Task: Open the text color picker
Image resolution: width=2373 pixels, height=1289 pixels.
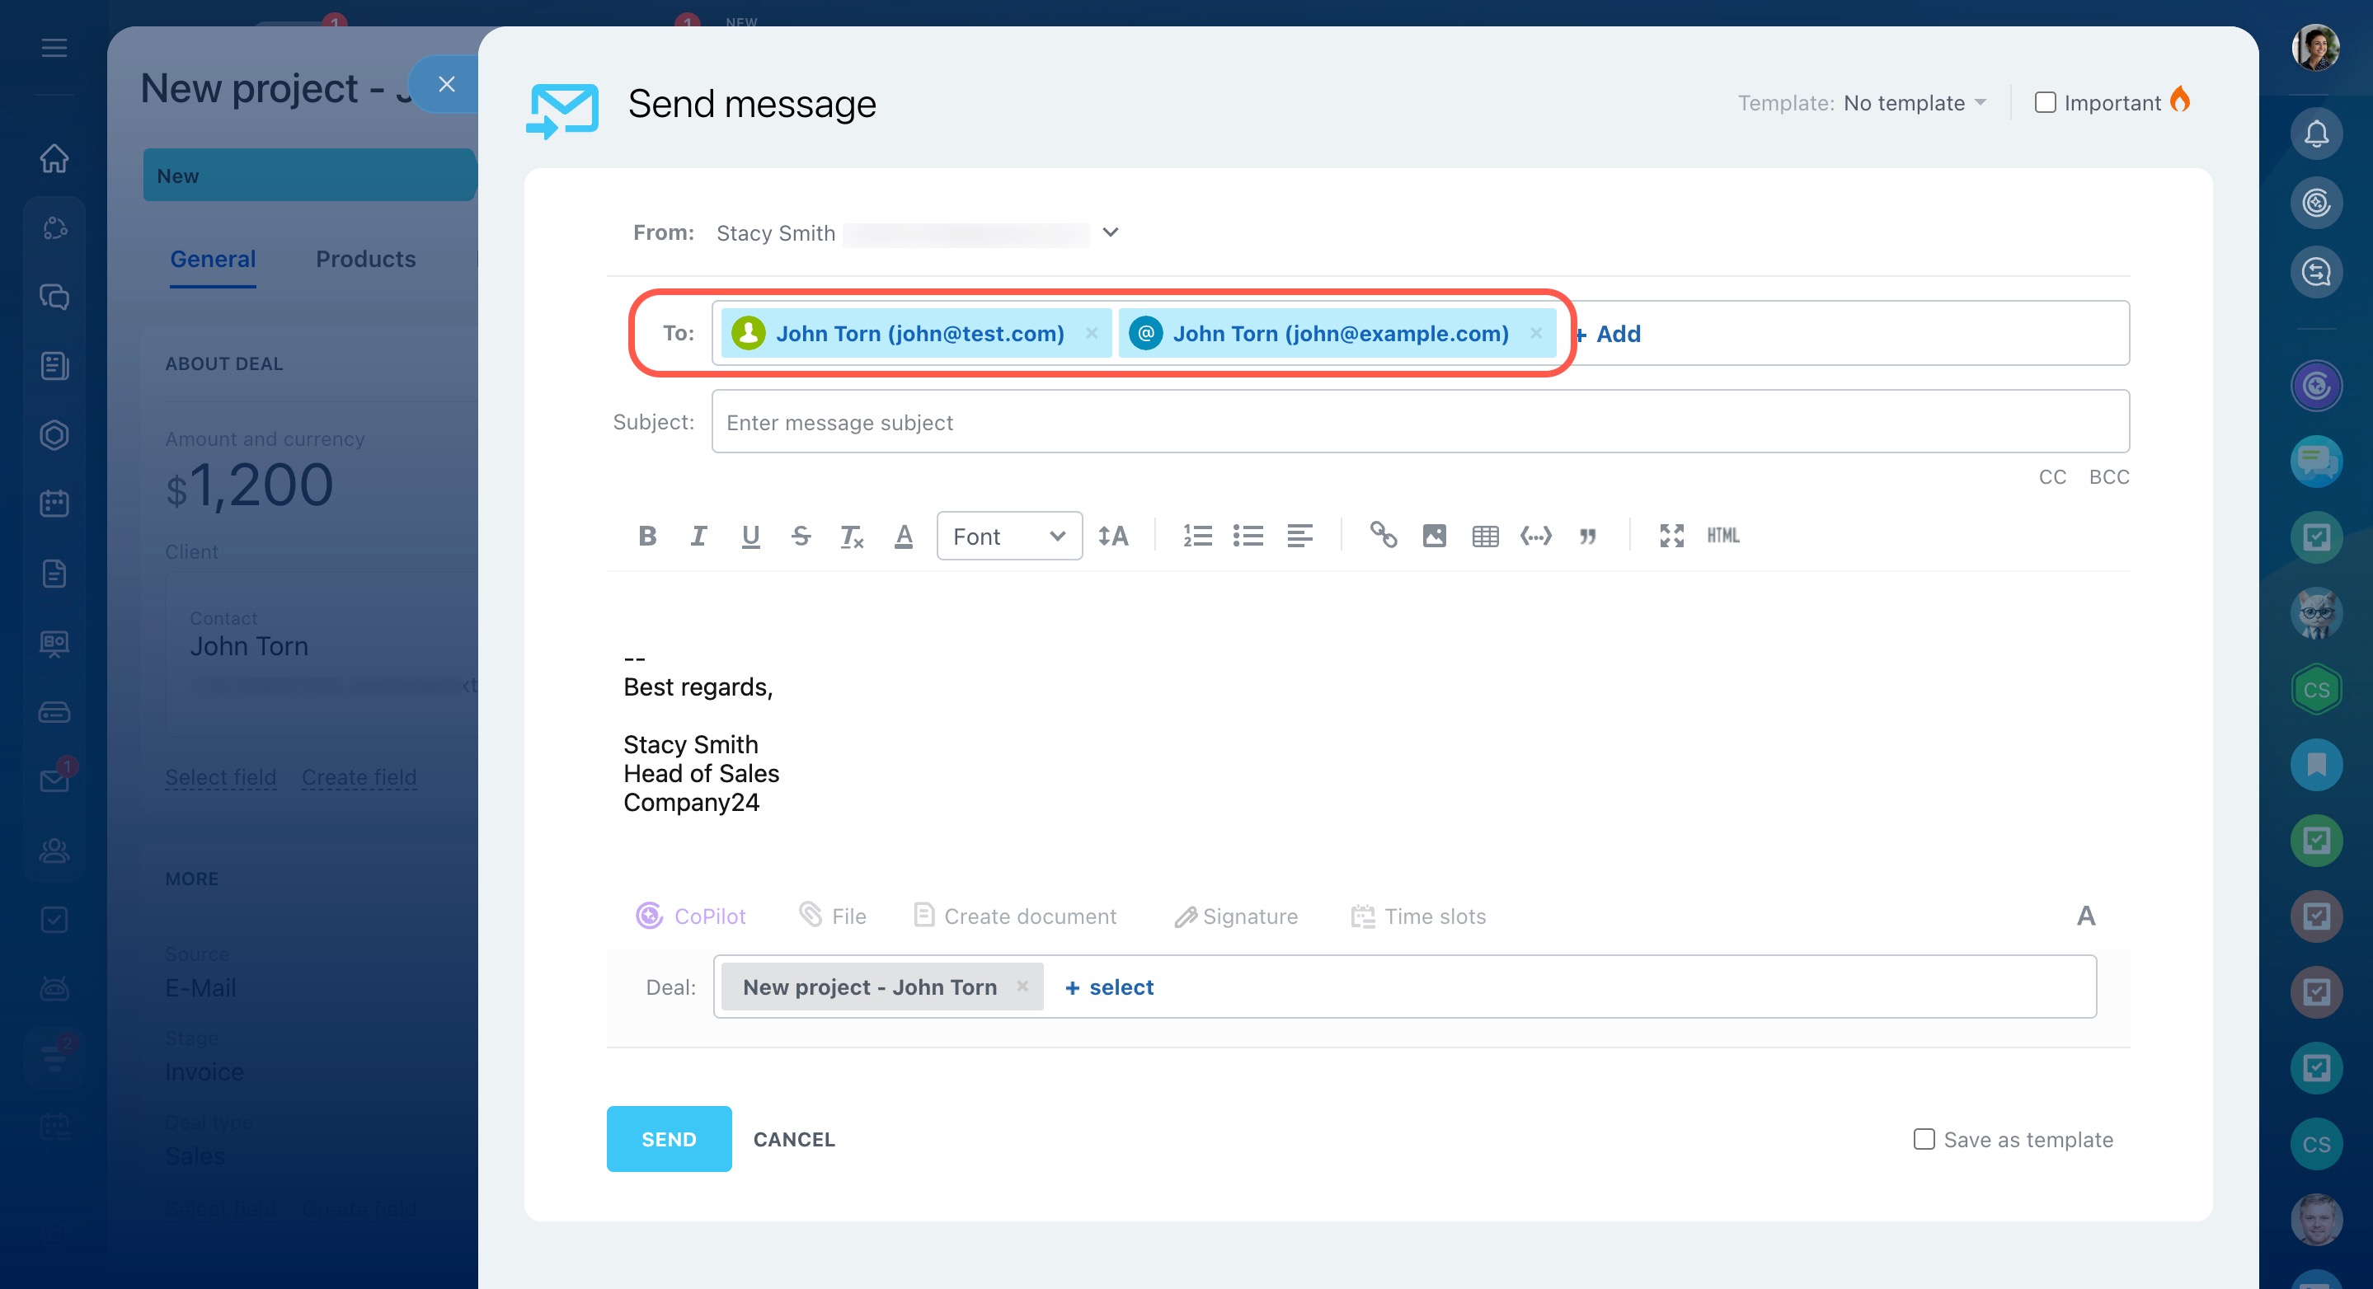Action: (904, 536)
